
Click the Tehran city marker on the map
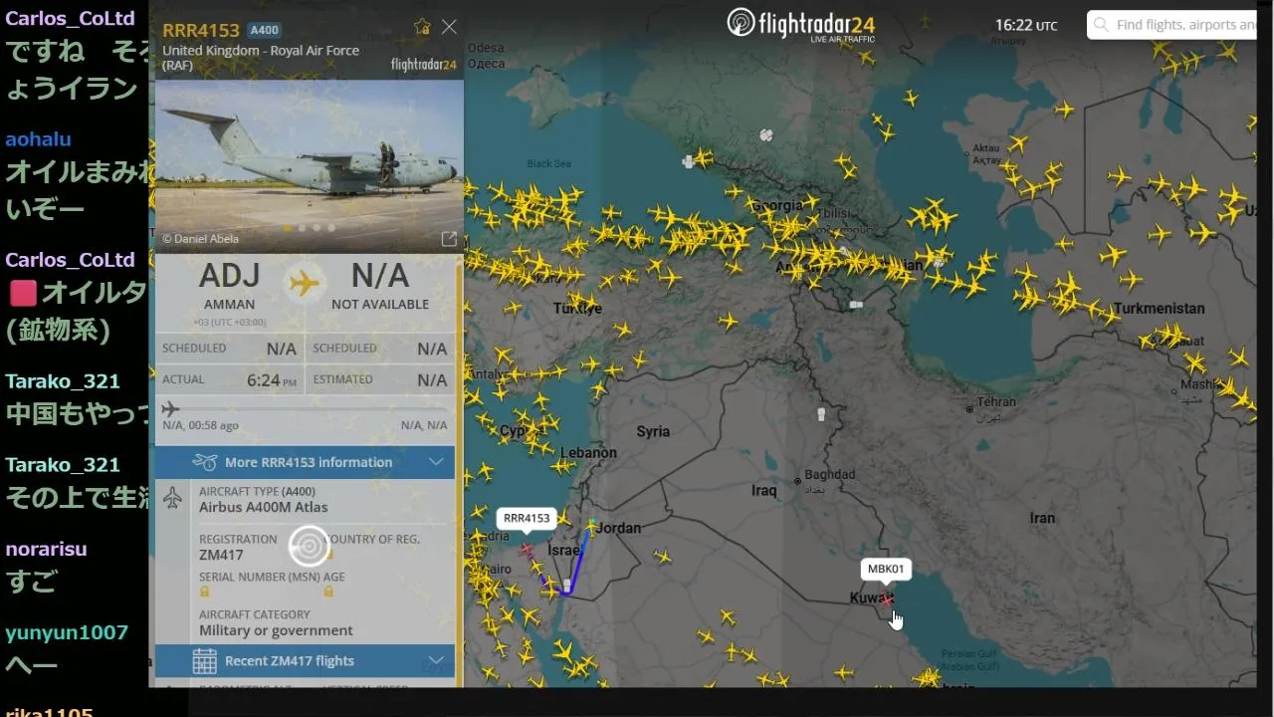(969, 408)
